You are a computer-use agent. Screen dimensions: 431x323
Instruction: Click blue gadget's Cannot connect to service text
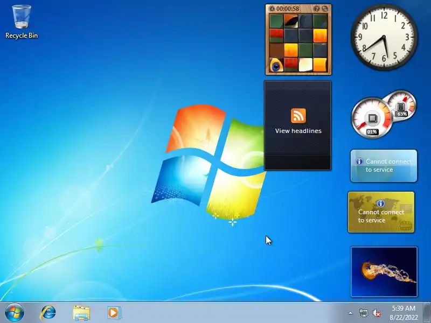pos(388,166)
